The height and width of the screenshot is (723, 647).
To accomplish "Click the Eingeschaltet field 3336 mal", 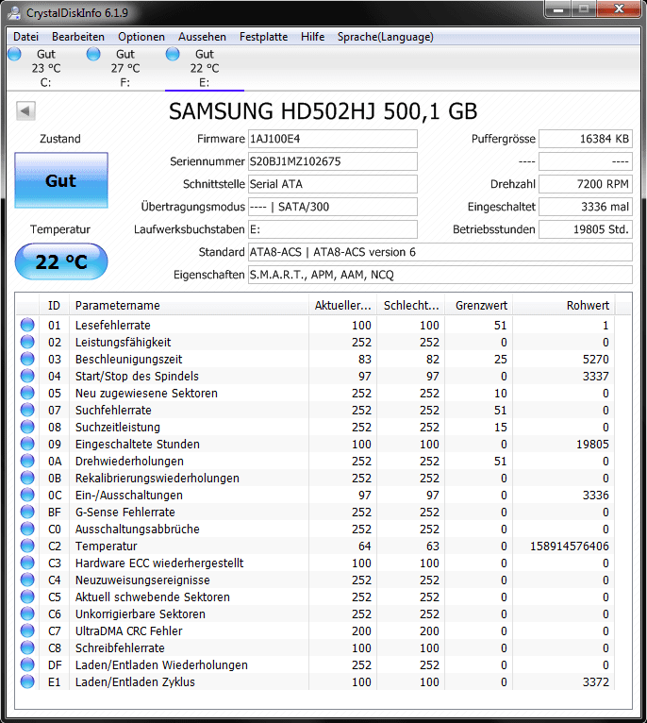I will coord(586,207).
